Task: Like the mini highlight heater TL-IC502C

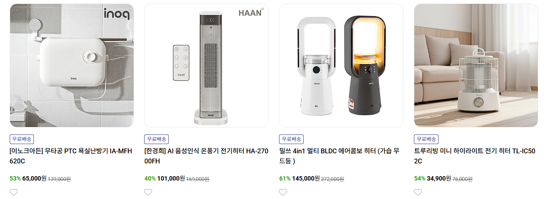Action: [418, 192]
